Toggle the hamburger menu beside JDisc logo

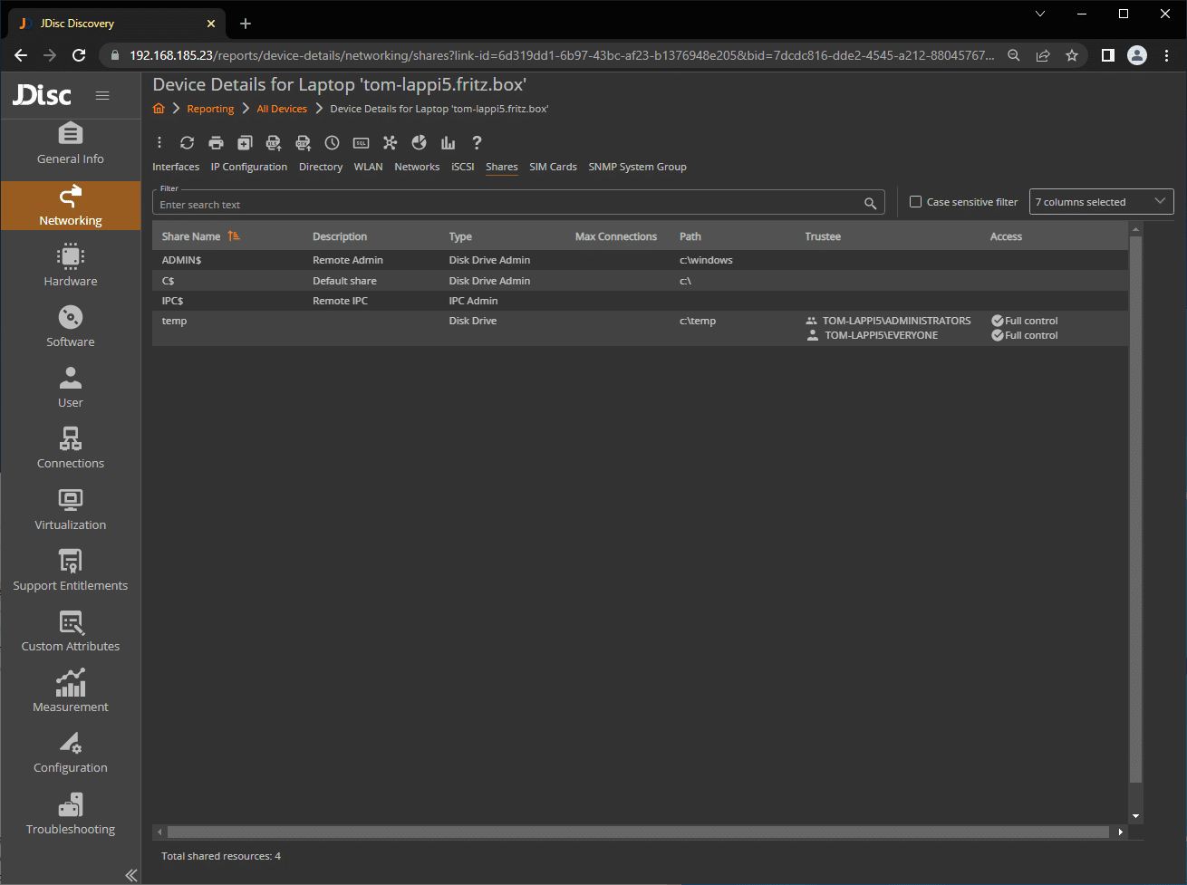tap(102, 95)
